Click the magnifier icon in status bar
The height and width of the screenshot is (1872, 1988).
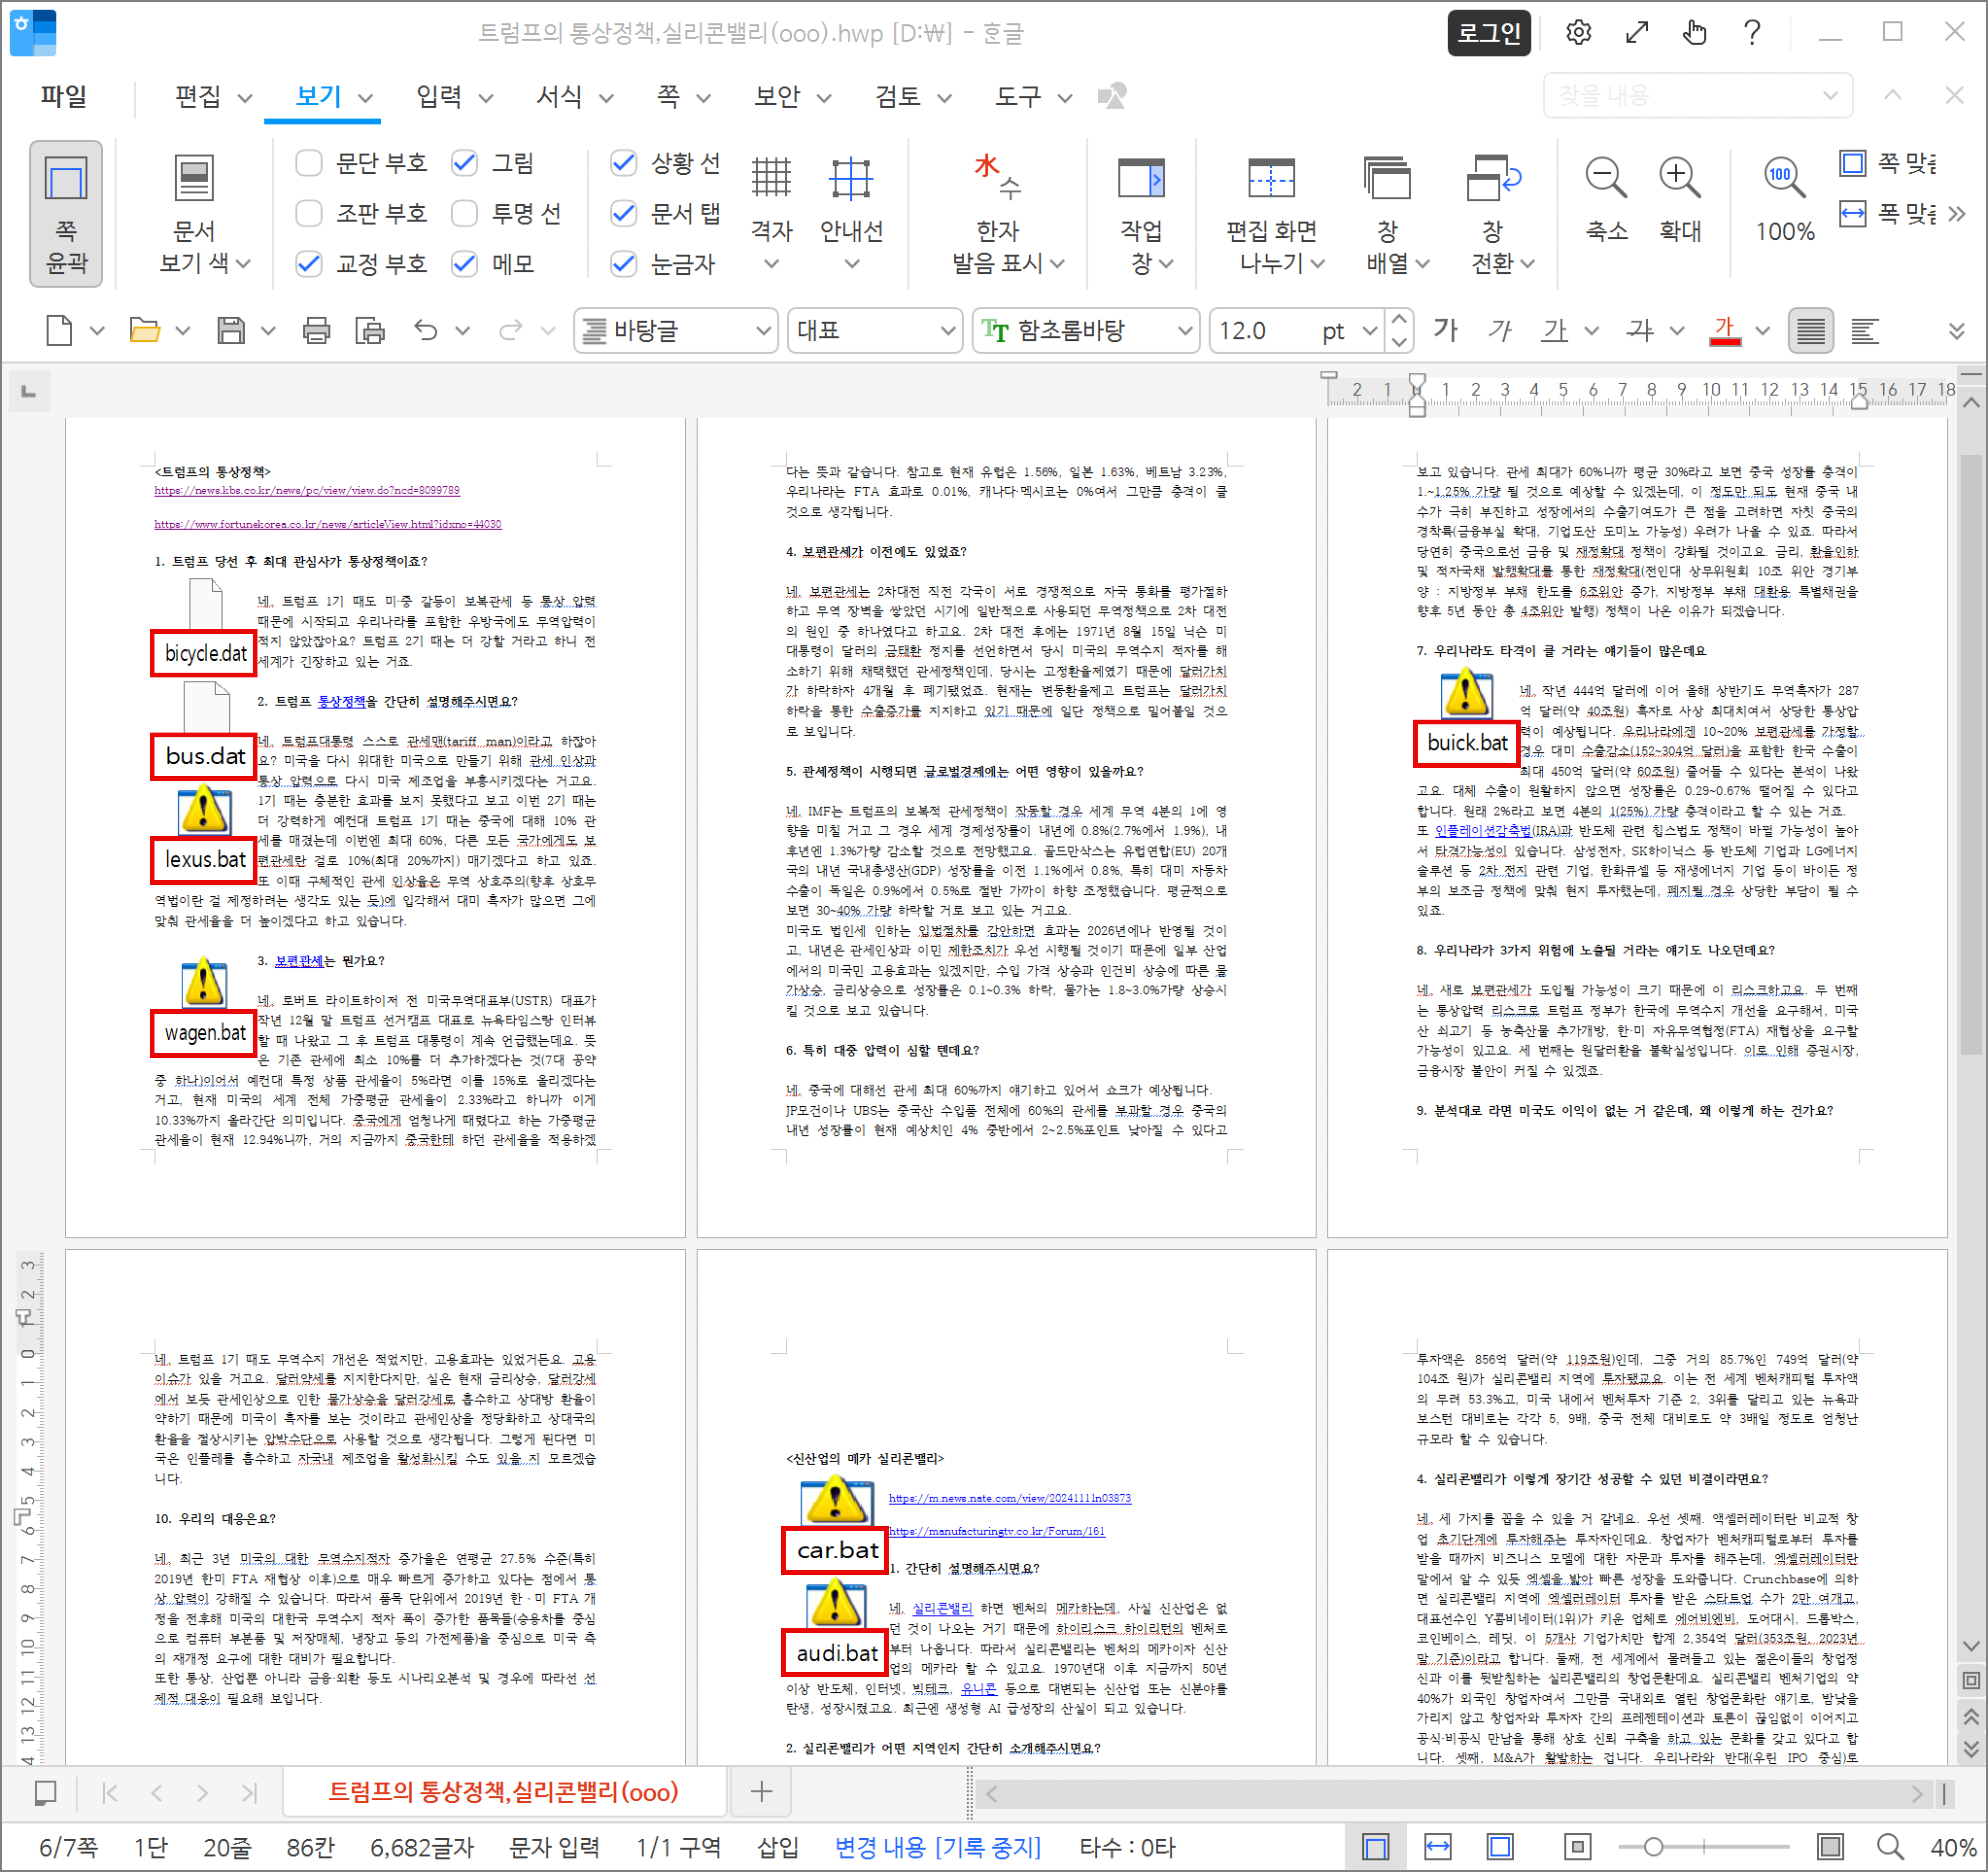click(x=1890, y=1847)
